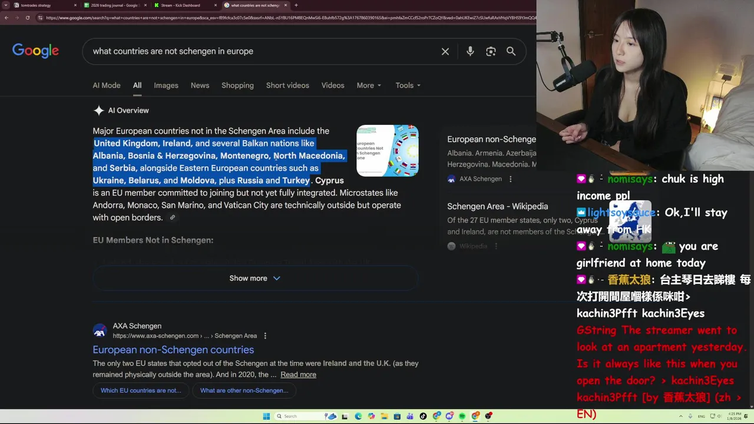Screen dimensions: 754x424
Task: Select the Shopping search tab
Action: 237,85
